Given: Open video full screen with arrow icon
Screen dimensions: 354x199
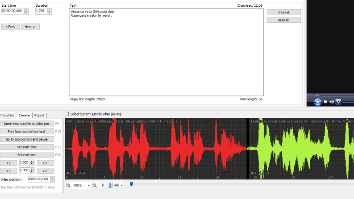Looking at the screenshot, I should [338, 102].
